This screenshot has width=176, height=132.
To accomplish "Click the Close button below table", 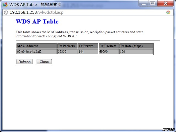I will [x=44, y=62].
